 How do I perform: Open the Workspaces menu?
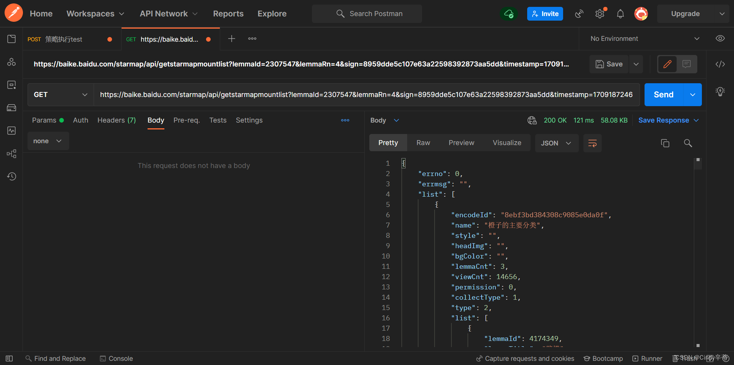tap(96, 14)
